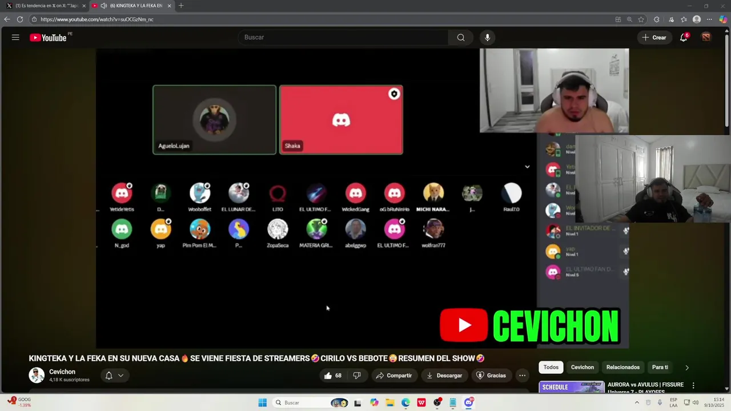Select the Relacionados filter chip
Image resolution: width=731 pixels, height=411 pixels.
pos(623,368)
